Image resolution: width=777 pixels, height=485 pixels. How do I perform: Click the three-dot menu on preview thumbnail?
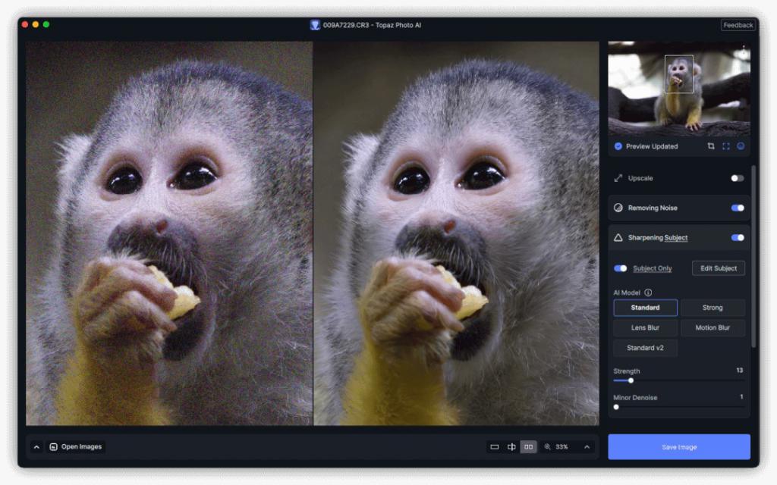coord(743,47)
